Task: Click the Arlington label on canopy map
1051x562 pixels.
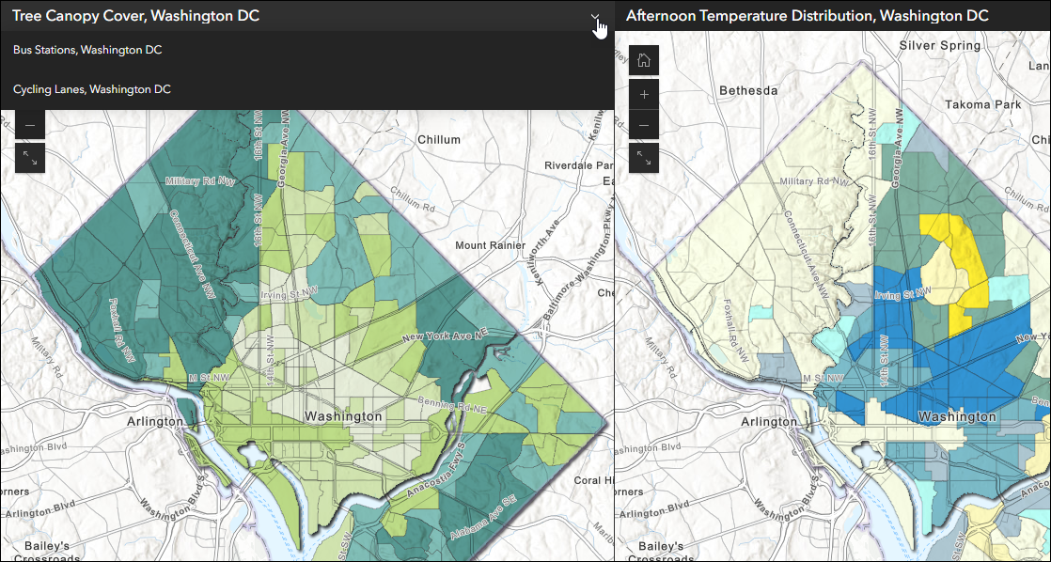Action: (155, 422)
